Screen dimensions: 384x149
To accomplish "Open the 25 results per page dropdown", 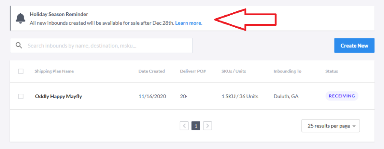I will pos(331,126).
